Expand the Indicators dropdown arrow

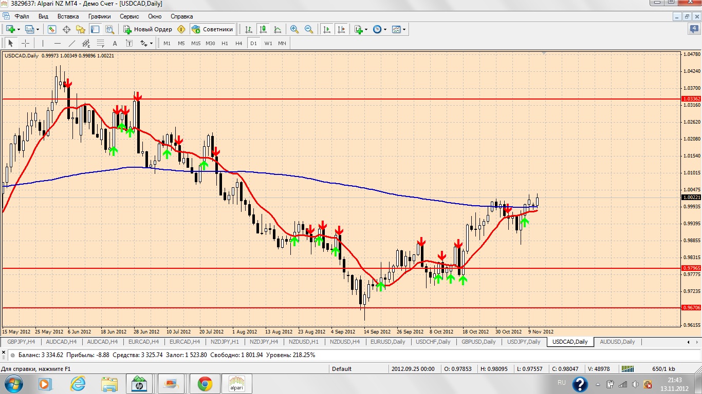click(366, 29)
